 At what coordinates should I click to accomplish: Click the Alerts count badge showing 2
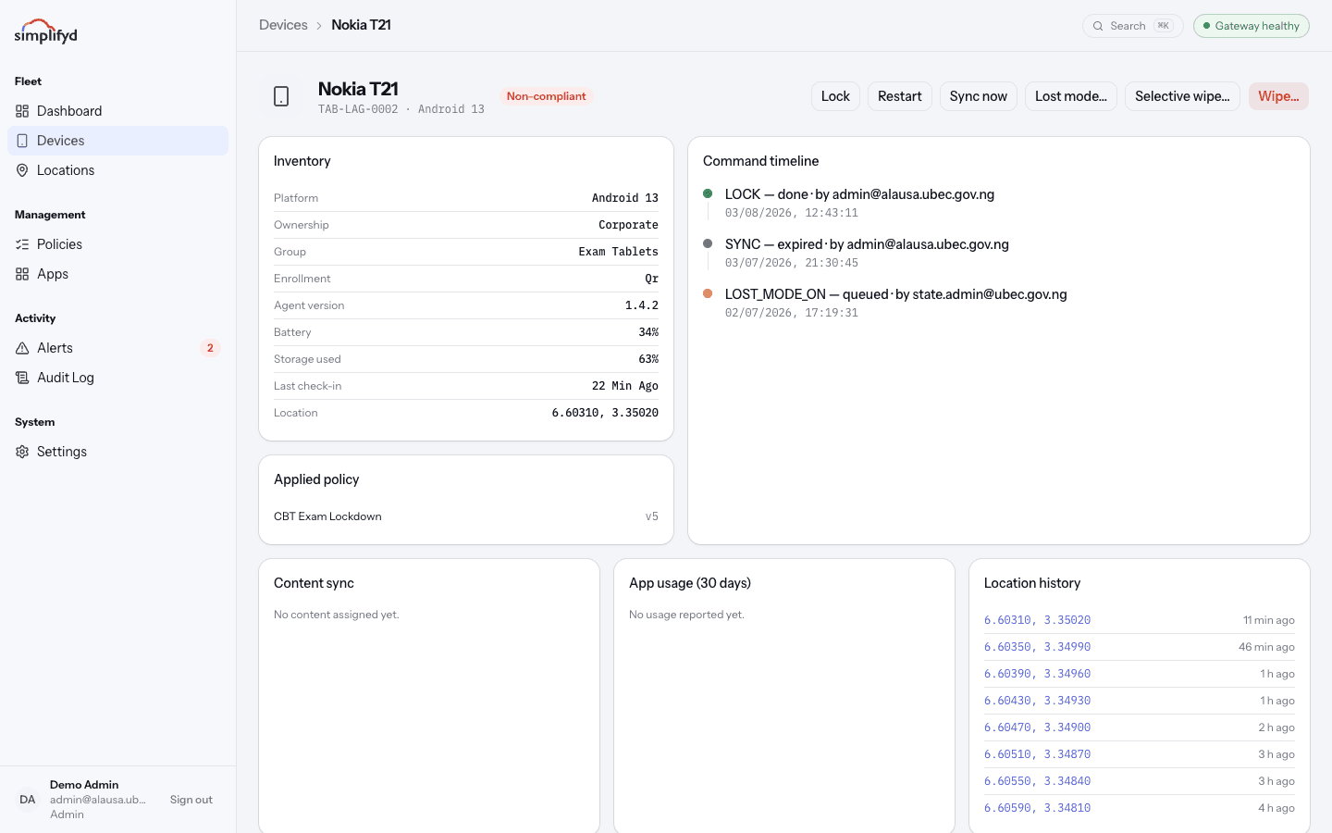click(210, 348)
